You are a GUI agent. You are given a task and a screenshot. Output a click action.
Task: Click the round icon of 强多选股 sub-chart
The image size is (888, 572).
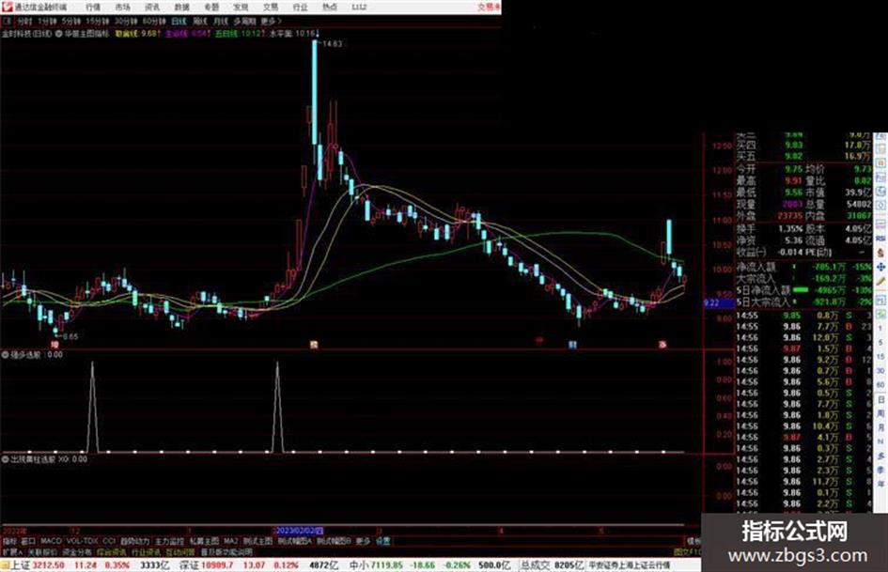6,355
